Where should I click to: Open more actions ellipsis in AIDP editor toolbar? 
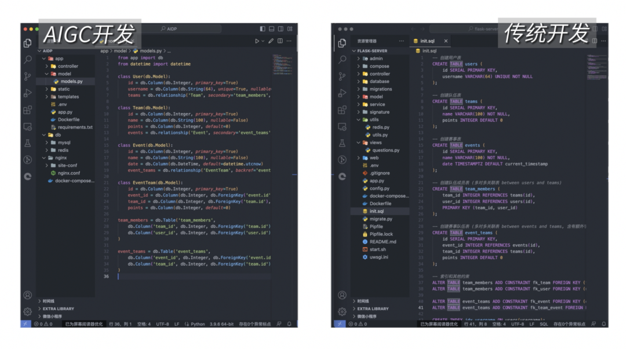[289, 41]
